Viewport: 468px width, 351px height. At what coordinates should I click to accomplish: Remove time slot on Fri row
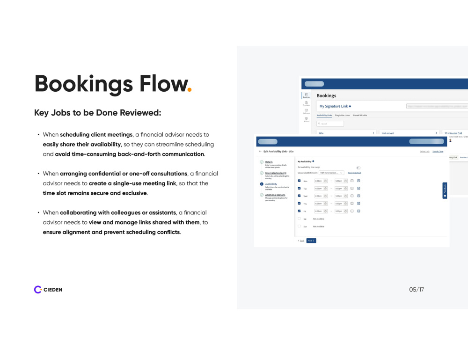pyautogui.click(x=352, y=211)
